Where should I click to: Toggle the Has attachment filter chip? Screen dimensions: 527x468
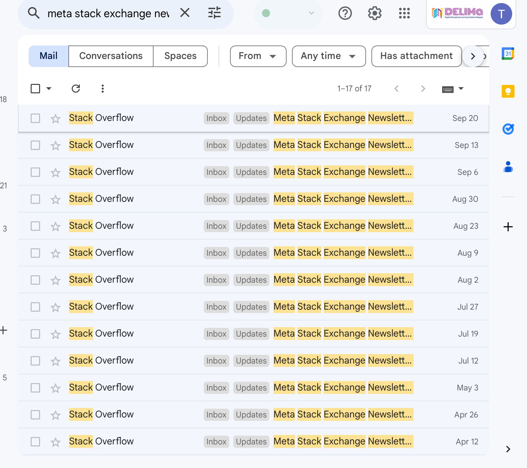416,56
